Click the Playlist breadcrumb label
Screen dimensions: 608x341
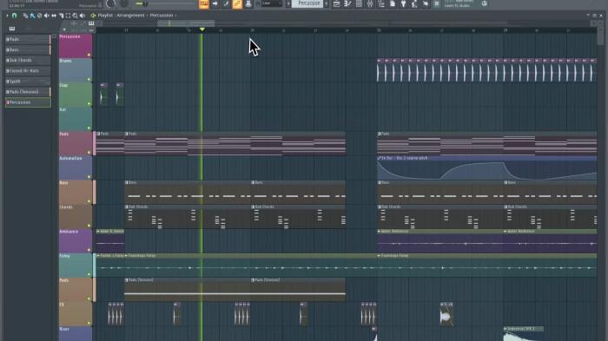(x=105, y=16)
